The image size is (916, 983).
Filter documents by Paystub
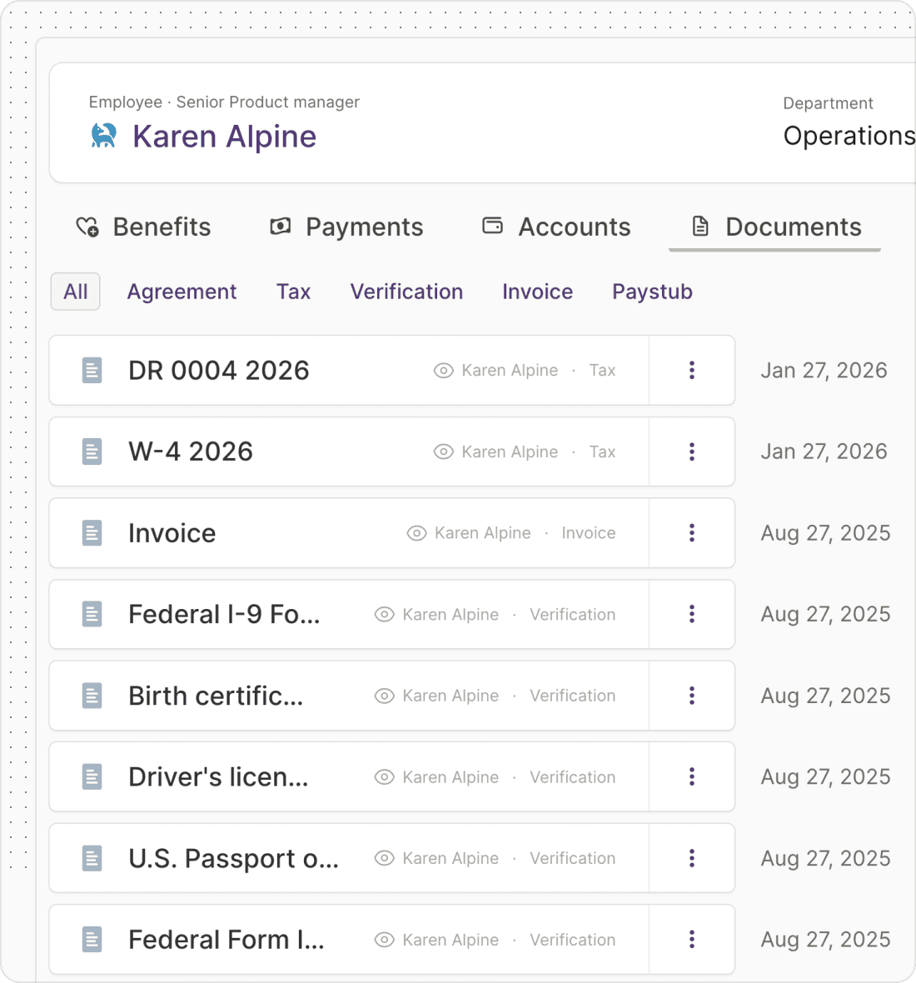pos(652,292)
